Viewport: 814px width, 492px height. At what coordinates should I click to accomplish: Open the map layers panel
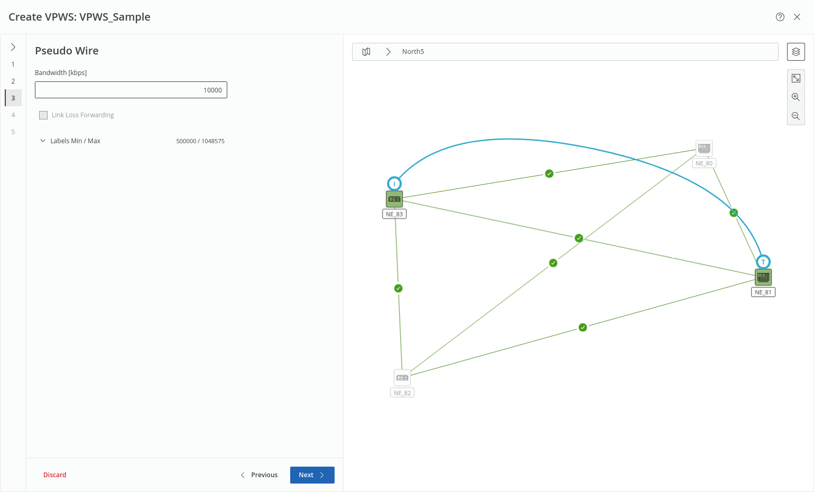pos(795,52)
